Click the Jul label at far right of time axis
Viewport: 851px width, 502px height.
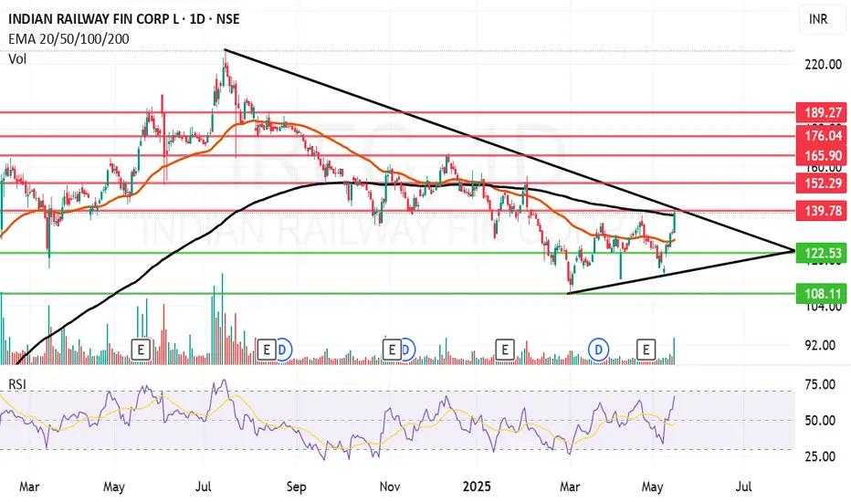[743, 486]
